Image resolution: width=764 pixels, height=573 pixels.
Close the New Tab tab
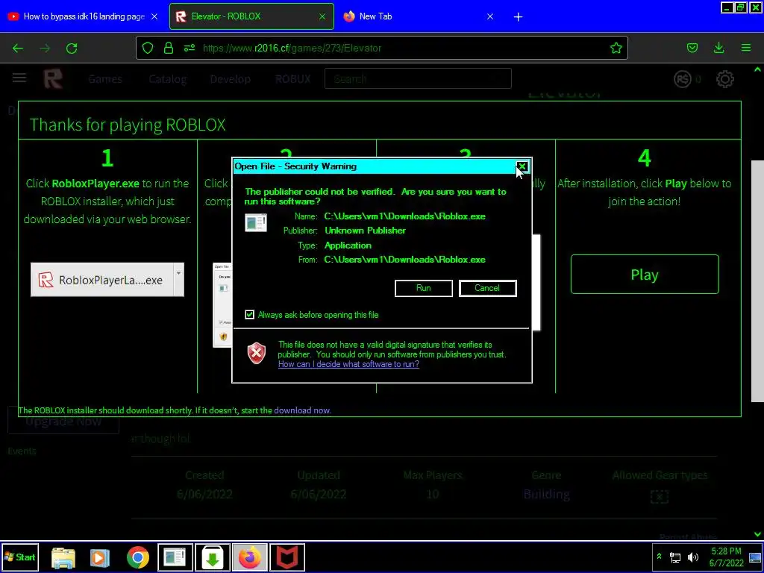[x=490, y=16]
